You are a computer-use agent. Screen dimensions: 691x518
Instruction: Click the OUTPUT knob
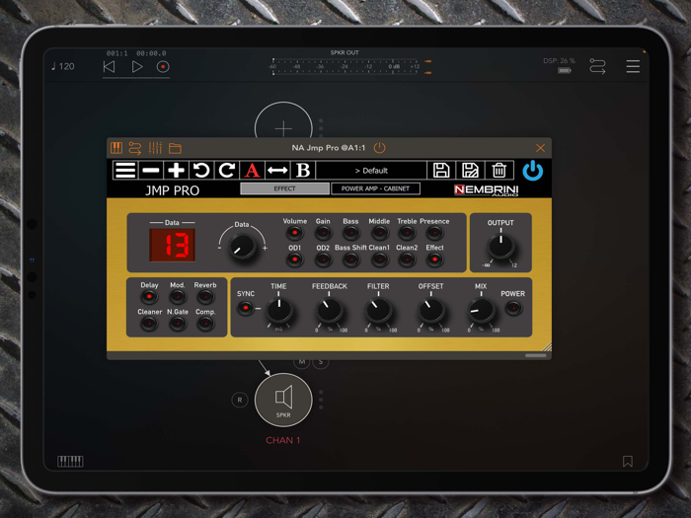coord(500,246)
